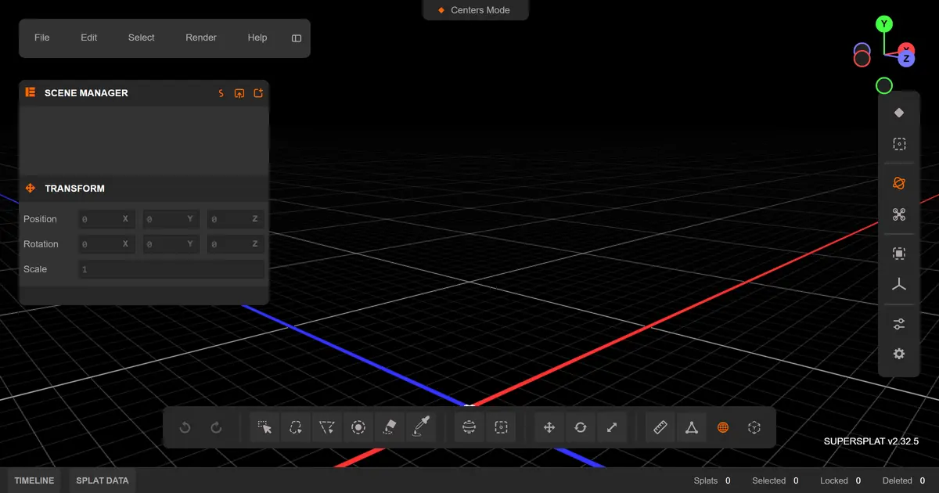
Task: Click the Position Z input field
Action: pyautogui.click(x=236, y=219)
